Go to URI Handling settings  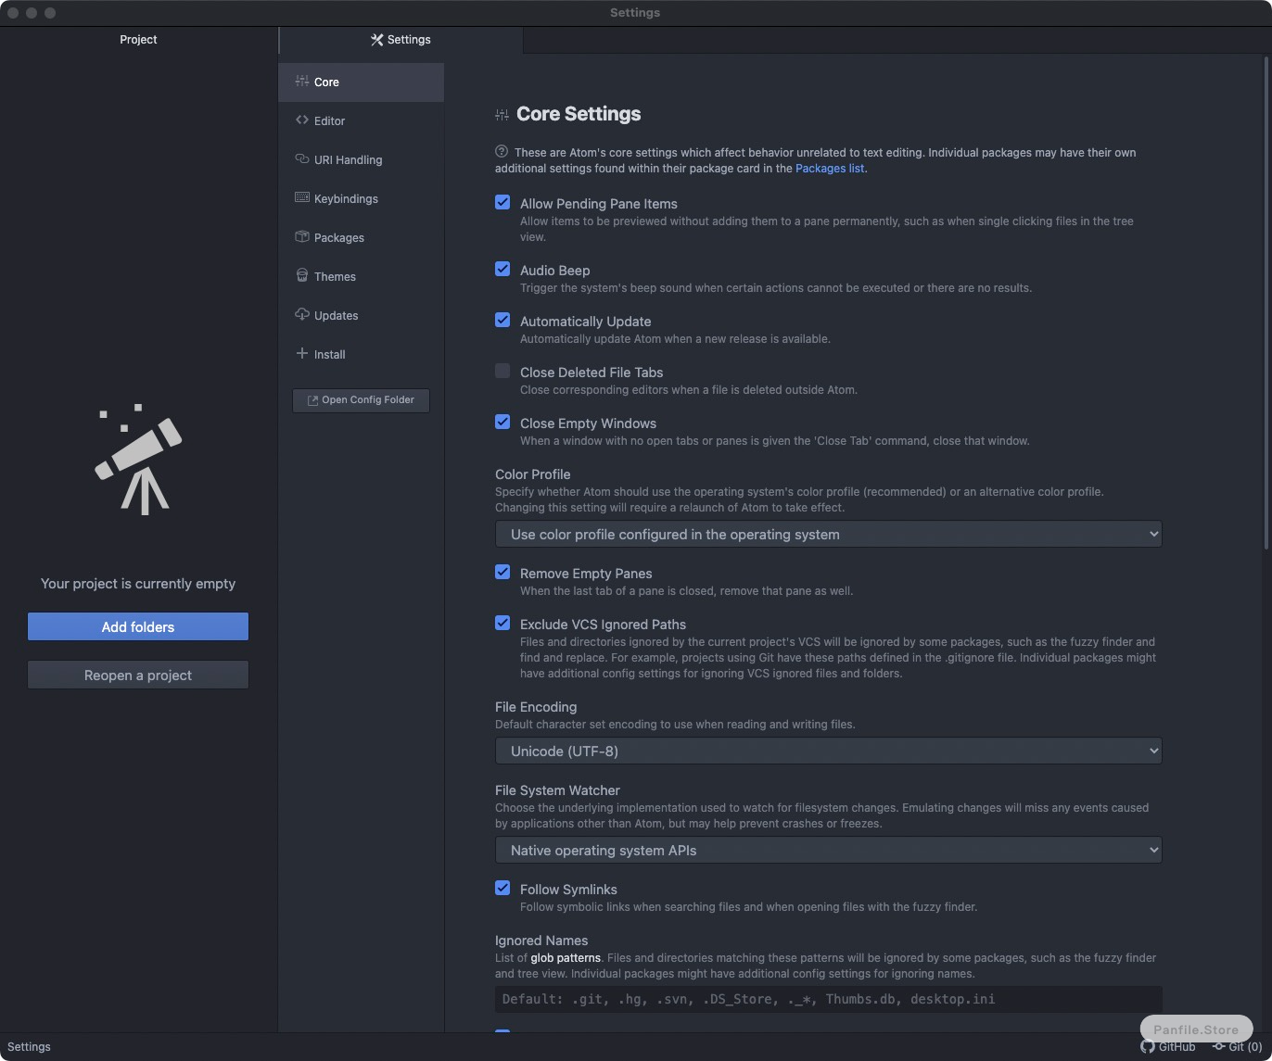click(361, 159)
